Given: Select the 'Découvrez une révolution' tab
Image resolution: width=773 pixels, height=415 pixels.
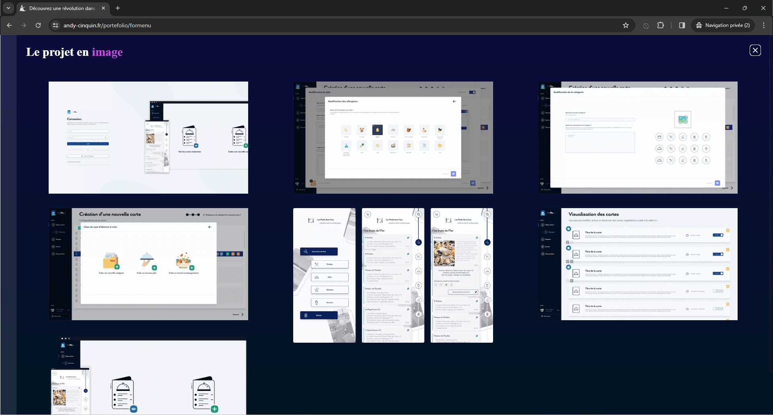Looking at the screenshot, I should click(x=60, y=8).
